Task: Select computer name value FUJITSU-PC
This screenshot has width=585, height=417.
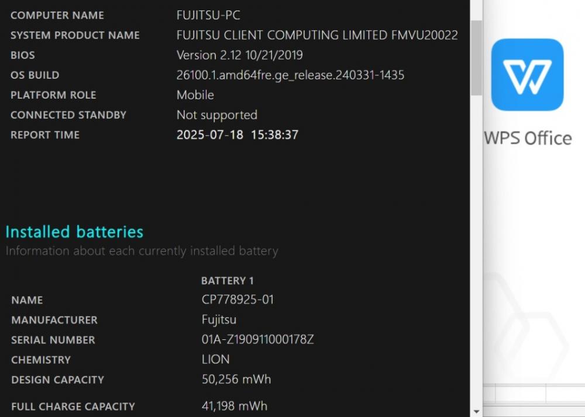Action: (208, 15)
